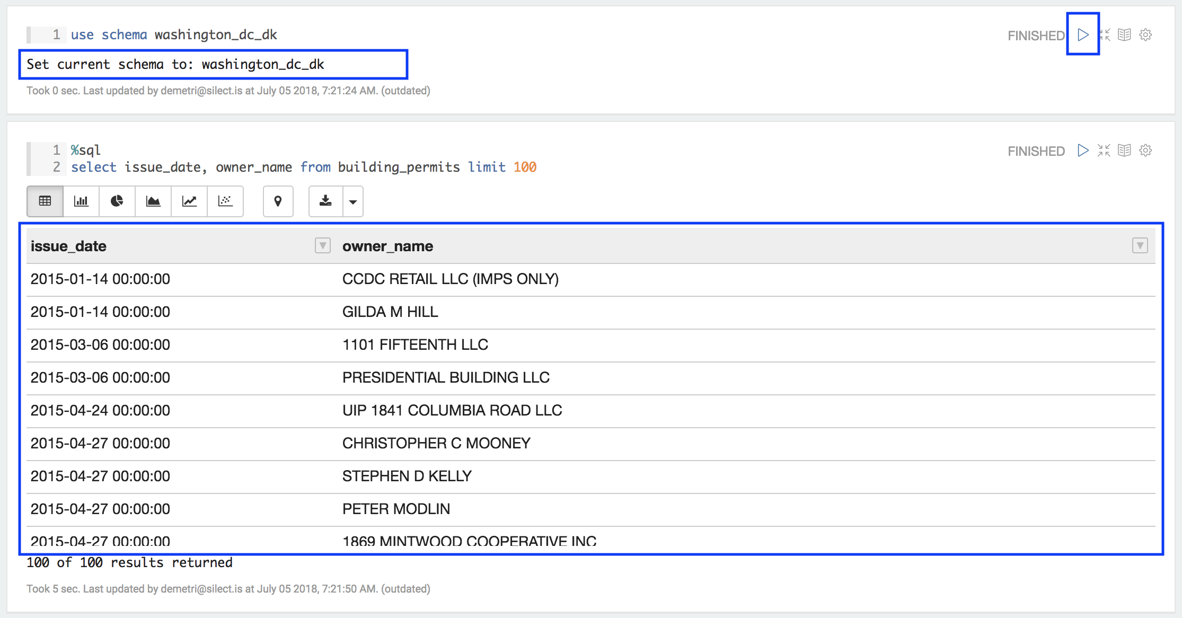Click into the select issue_date query line
Viewport: 1182px width, 618px height.
[304, 167]
